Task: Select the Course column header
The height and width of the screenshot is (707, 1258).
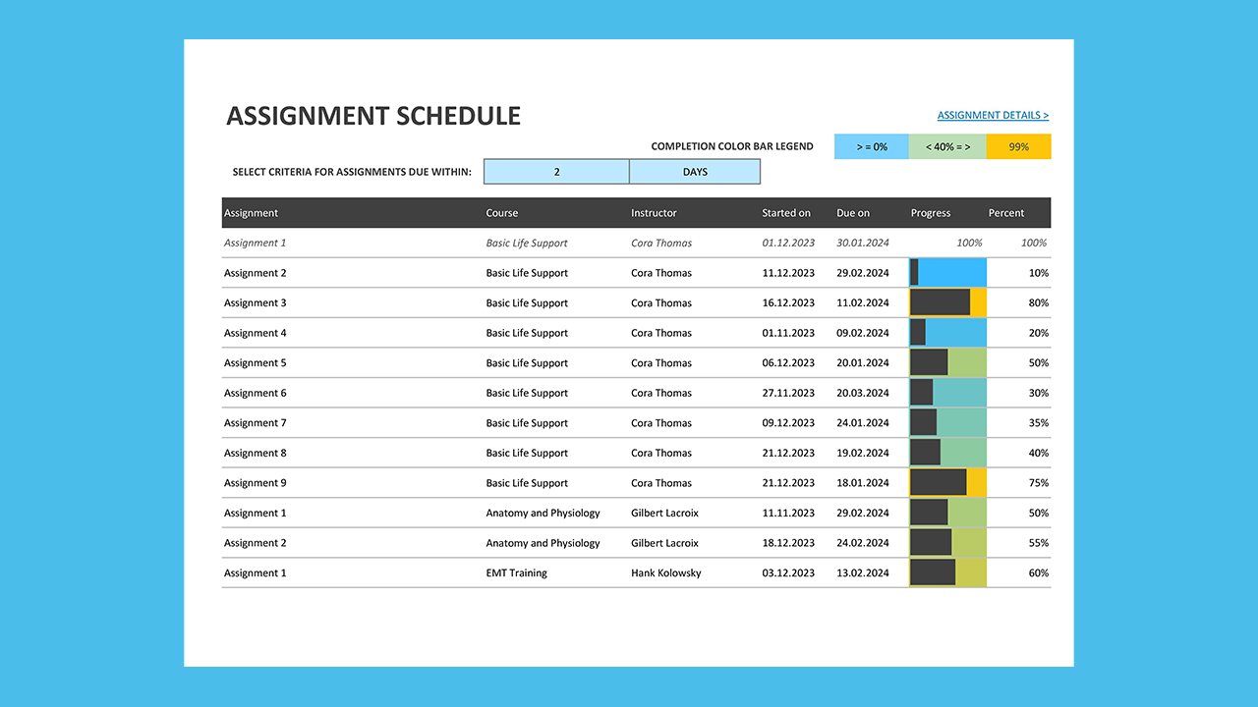Action: (x=501, y=212)
